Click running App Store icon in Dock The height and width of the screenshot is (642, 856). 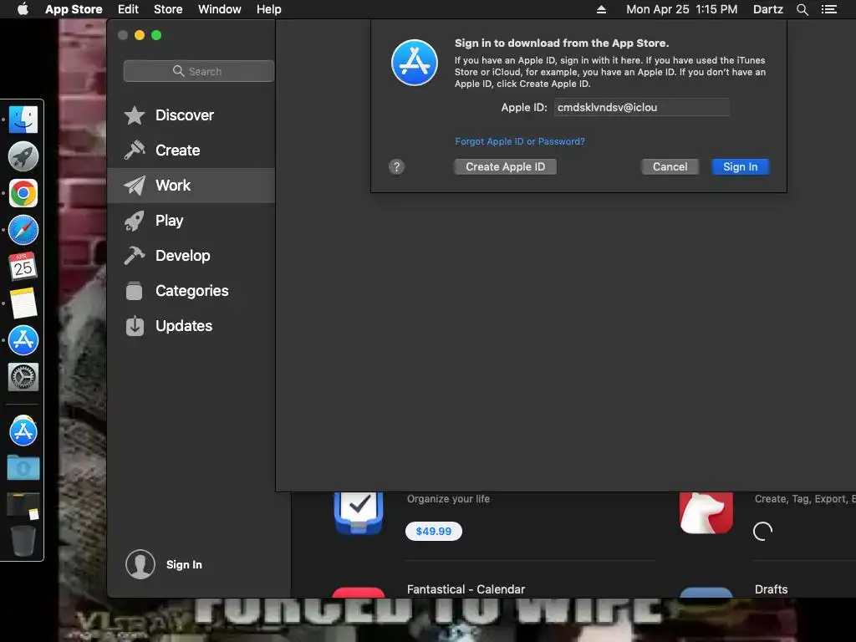pyautogui.click(x=23, y=339)
